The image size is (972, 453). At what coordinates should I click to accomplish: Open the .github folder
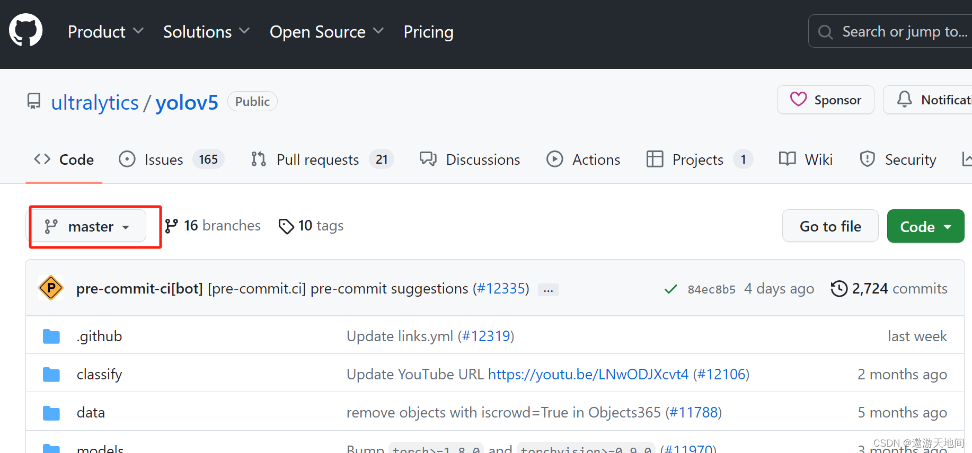point(99,336)
